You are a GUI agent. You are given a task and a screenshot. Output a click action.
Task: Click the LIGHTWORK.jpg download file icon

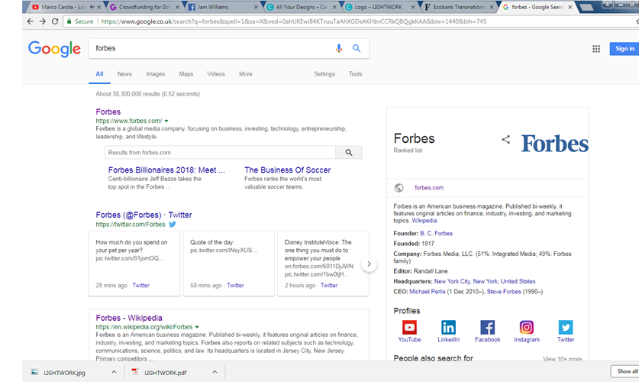34,372
